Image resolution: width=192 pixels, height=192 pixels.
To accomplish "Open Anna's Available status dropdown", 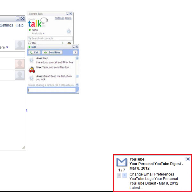I will pyautogui.click(x=44, y=33).
